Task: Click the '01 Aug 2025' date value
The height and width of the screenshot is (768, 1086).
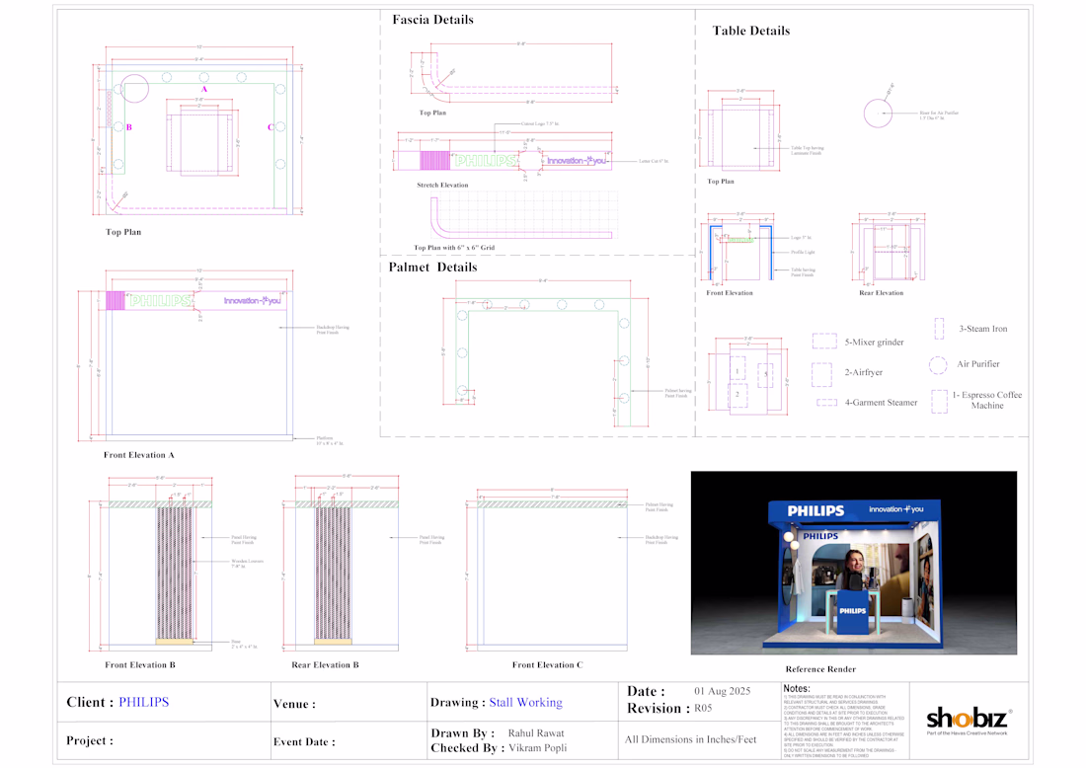Action: [723, 691]
